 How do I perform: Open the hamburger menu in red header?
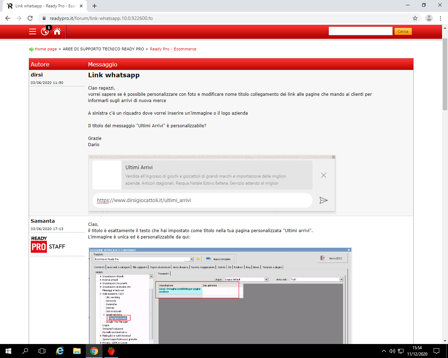[x=33, y=31]
